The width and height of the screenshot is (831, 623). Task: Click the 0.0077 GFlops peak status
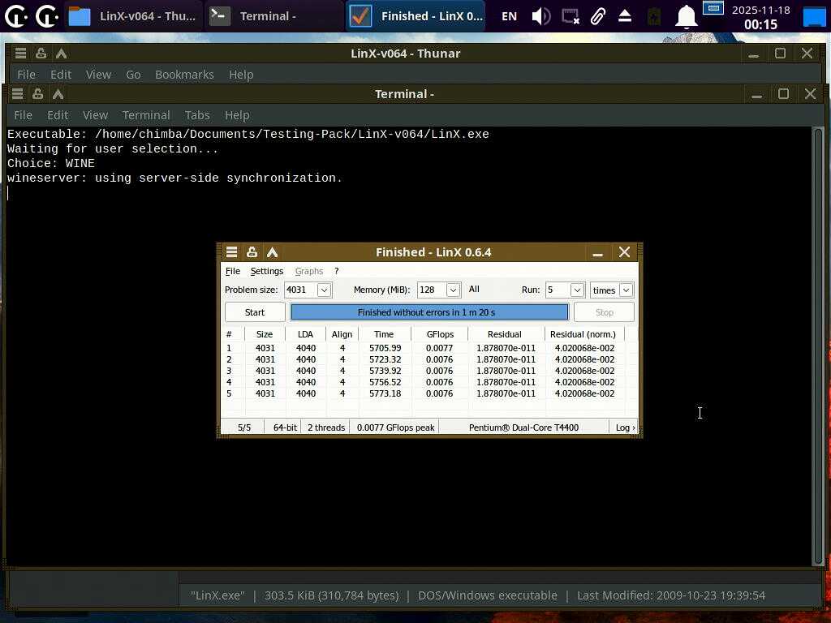tap(395, 428)
